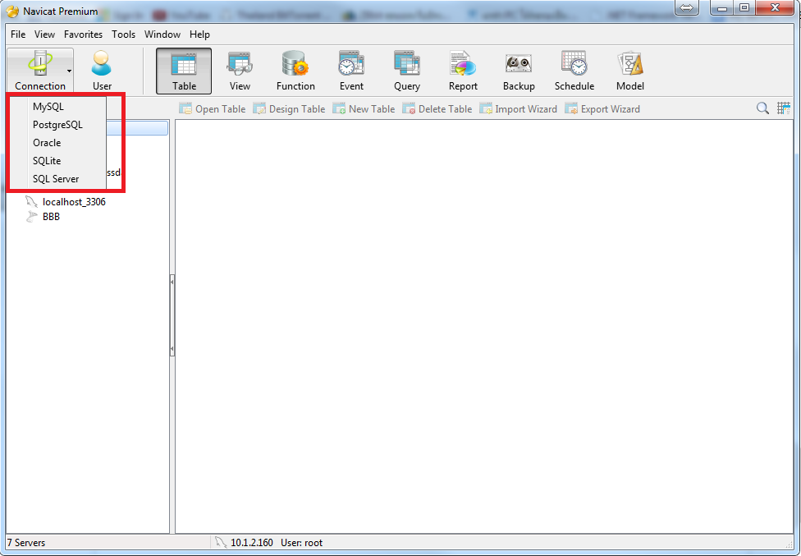Viewport: 801px width, 556px height.
Task: Select the BBB connection
Action: (x=51, y=217)
